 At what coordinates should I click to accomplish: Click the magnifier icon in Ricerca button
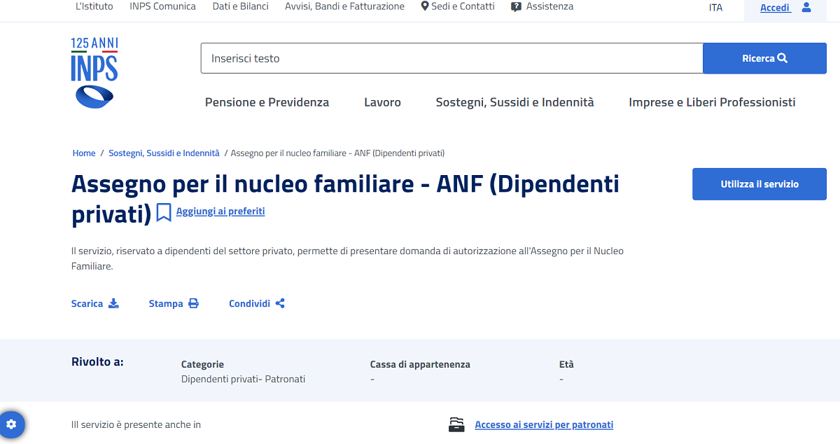click(783, 58)
